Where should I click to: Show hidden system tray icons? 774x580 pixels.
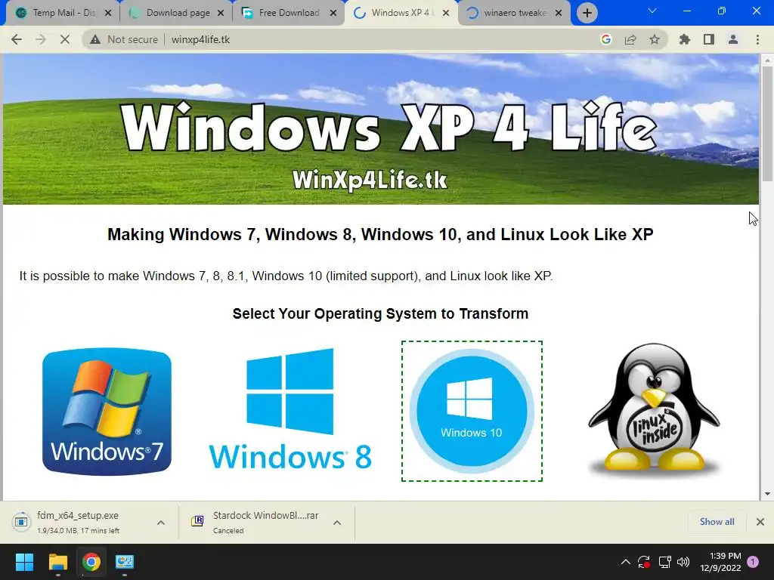(625, 562)
